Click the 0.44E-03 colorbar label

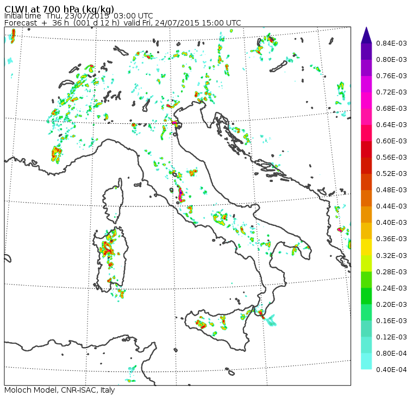coord(391,206)
